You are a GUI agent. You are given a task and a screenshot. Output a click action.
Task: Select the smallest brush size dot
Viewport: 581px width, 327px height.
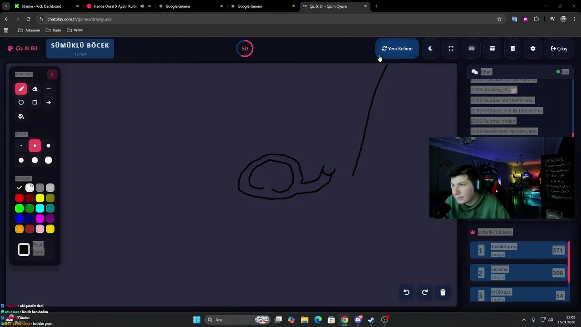[x=21, y=146]
